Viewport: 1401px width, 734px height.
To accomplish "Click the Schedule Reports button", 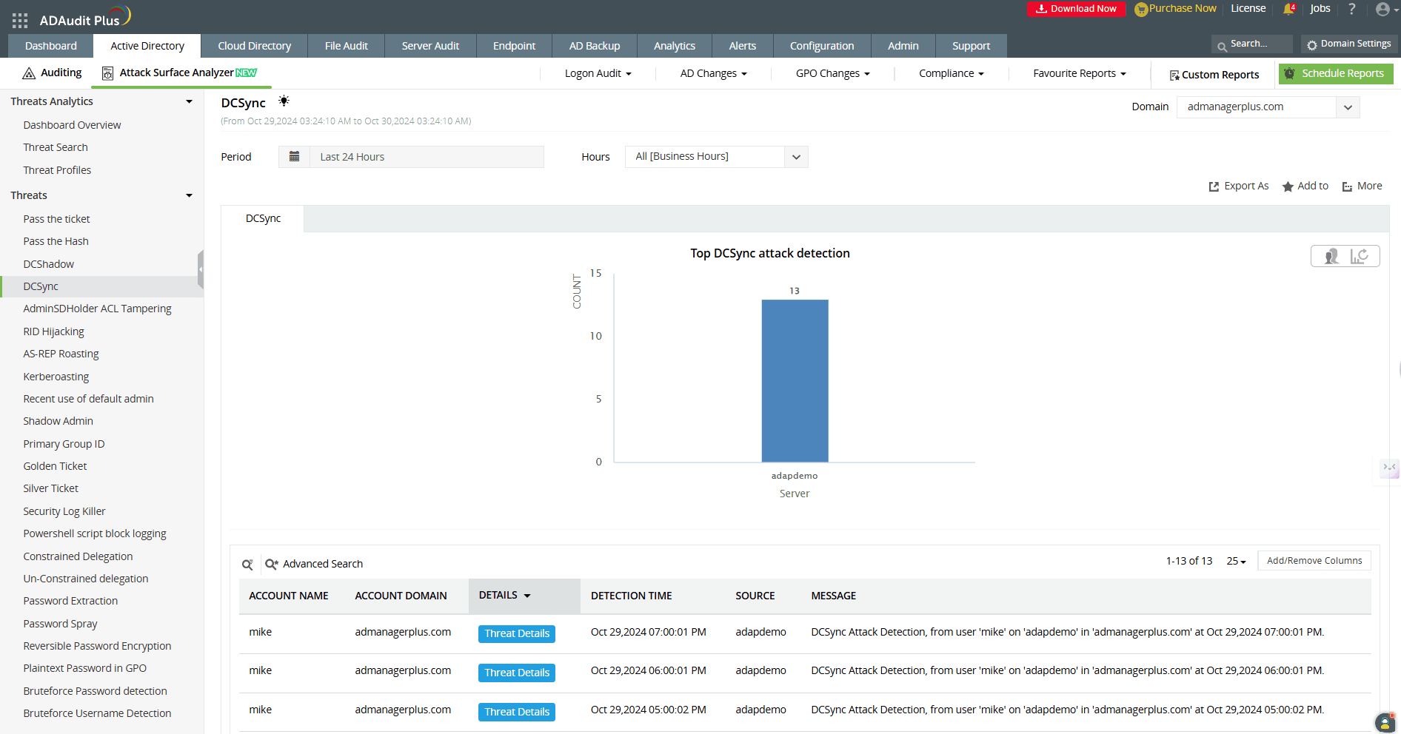I will [x=1335, y=73].
